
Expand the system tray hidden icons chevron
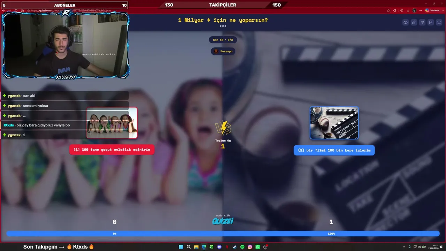pyautogui.click(x=404, y=247)
